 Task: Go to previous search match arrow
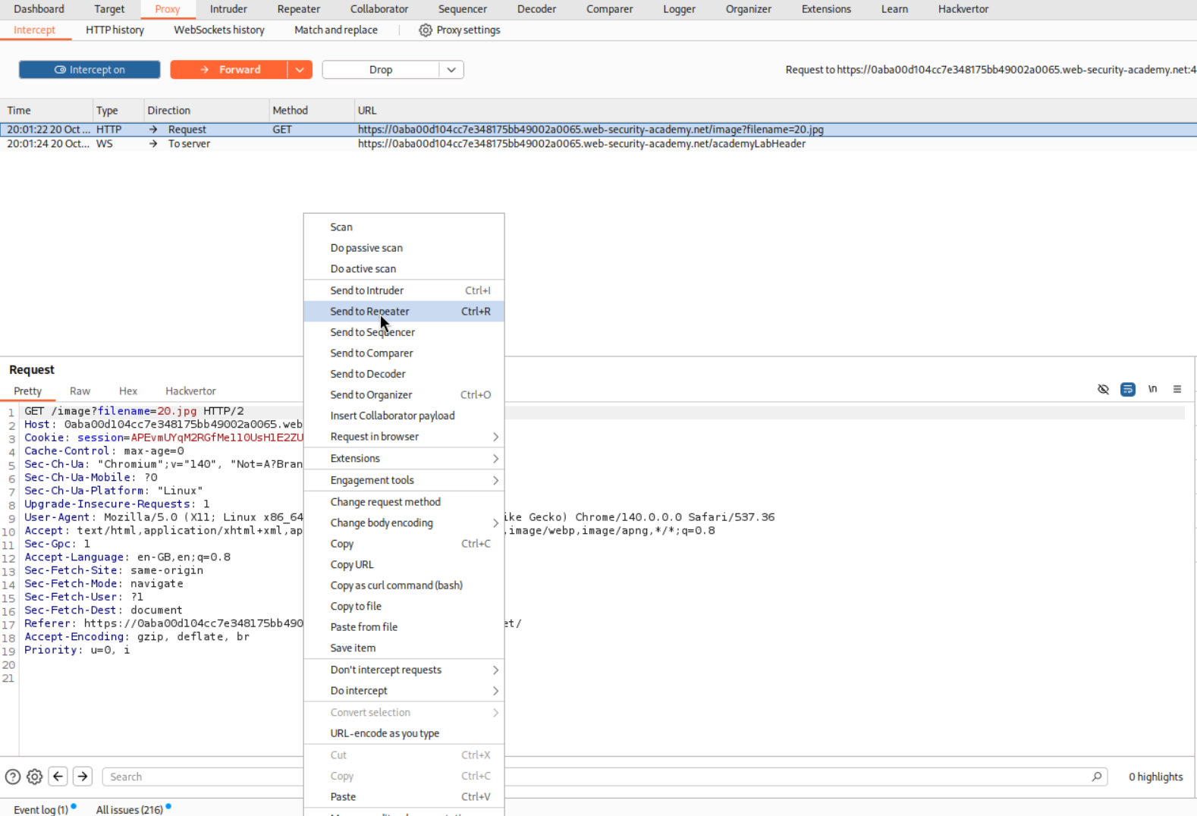pyautogui.click(x=58, y=777)
